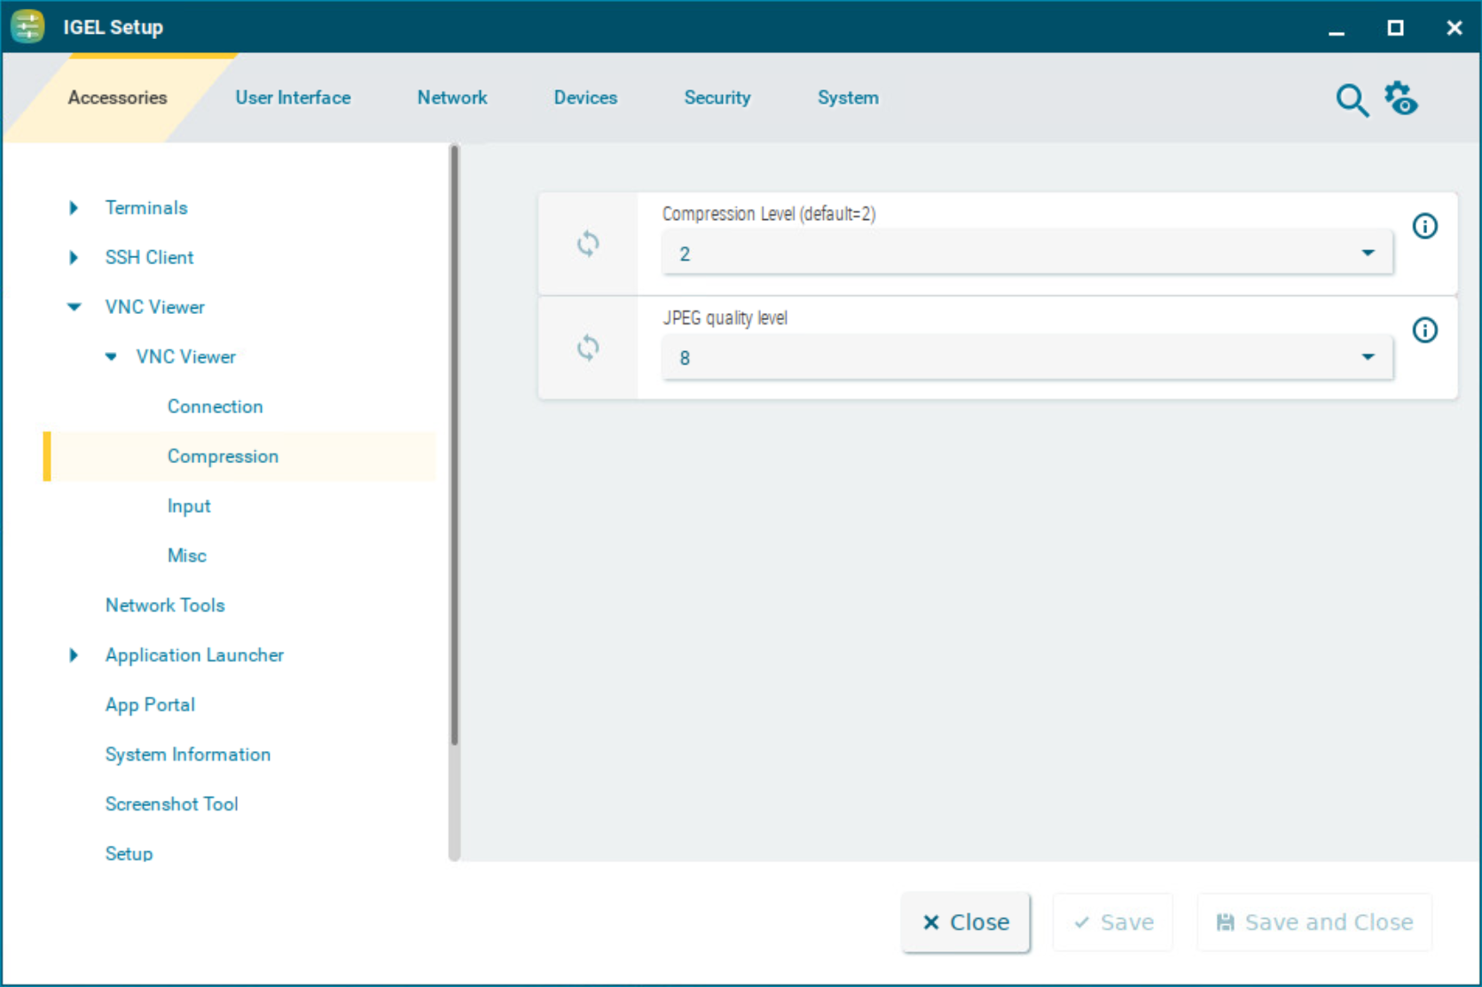Open the Screenshot Tool settings page
1482x987 pixels.
(171, 804)
